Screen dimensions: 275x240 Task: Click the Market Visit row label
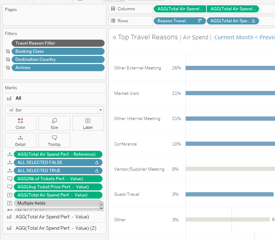tap(127, 93)
